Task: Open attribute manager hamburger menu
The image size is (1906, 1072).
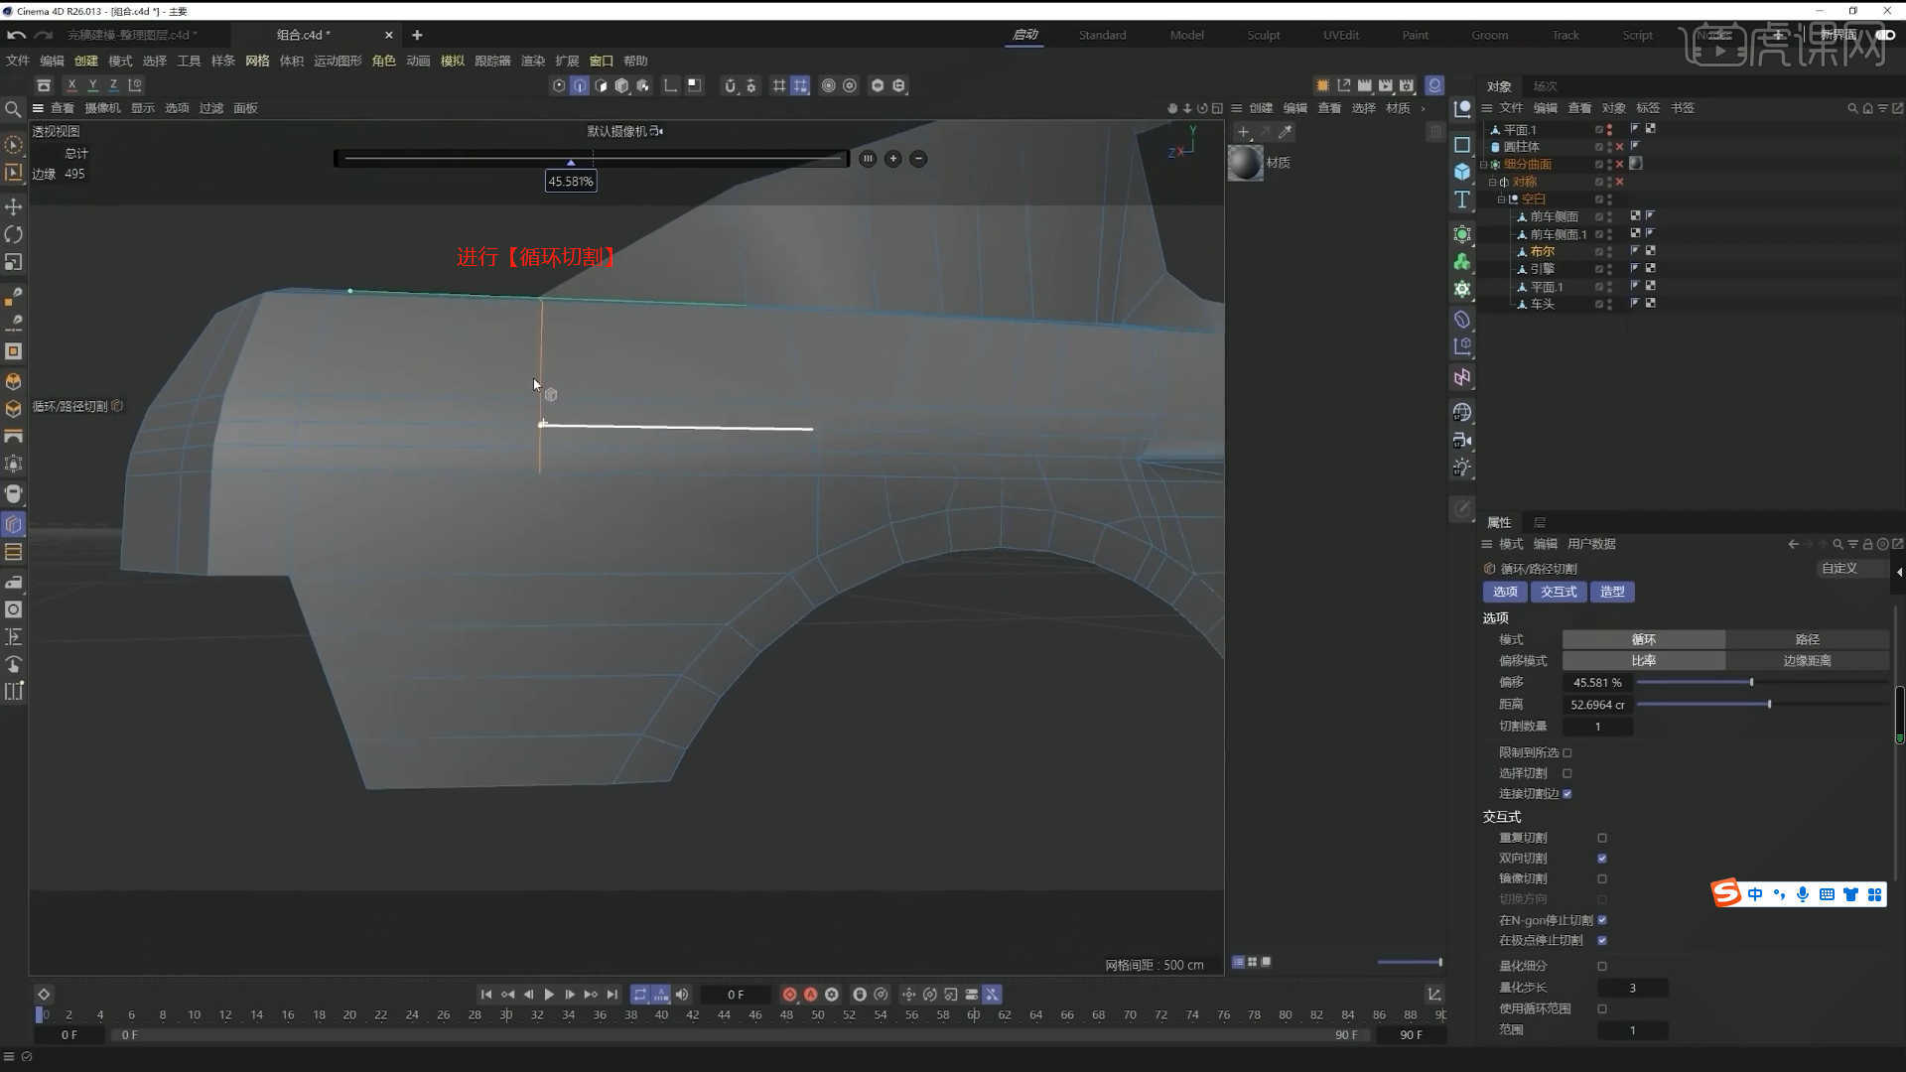Action: 1487,544
